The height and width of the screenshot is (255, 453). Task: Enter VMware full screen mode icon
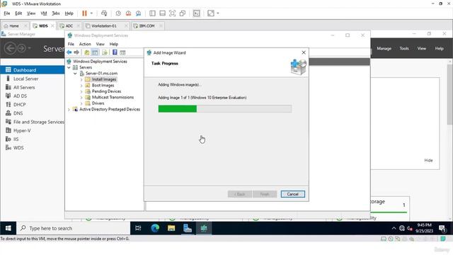[172, 13]
